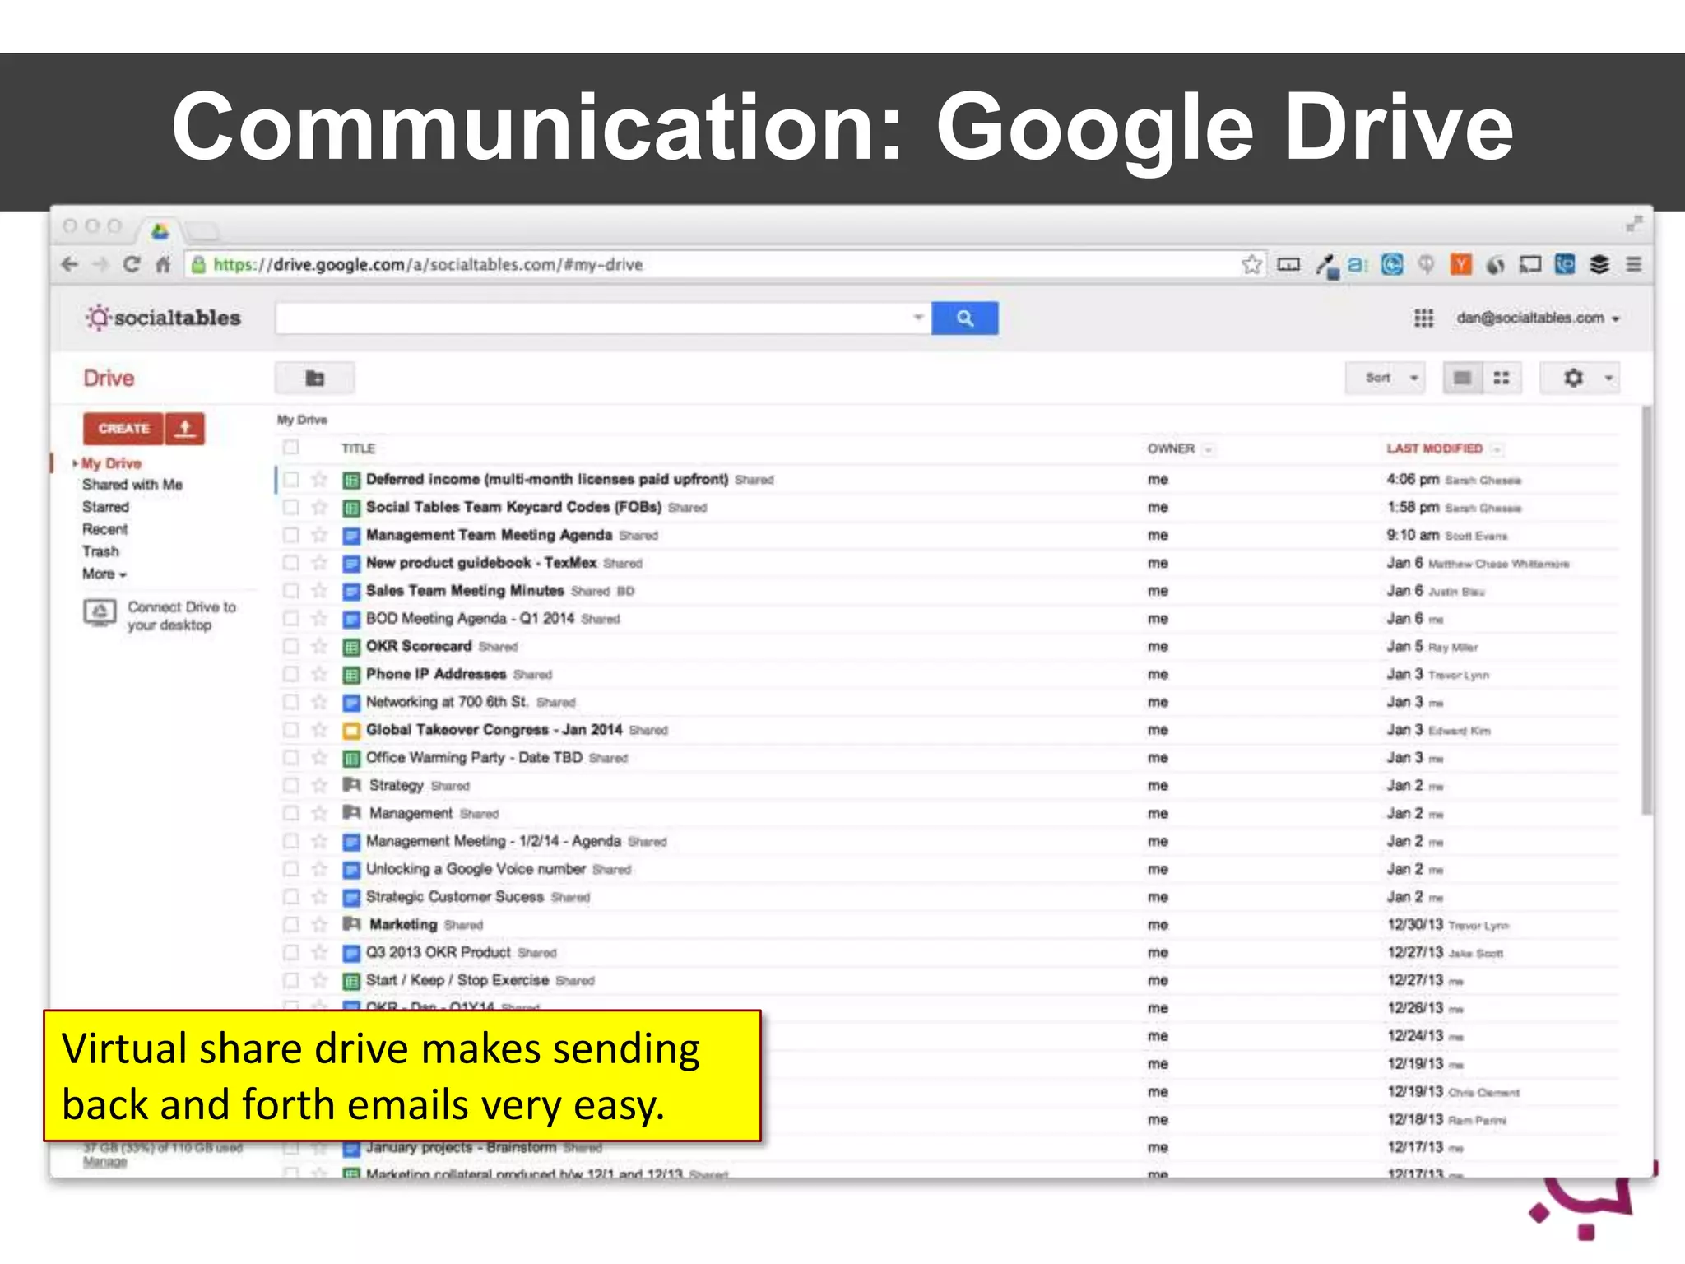This screenshot has width=1685, height=1264.
Task: Open the OWNER column filter arrow
Action: [x=1209, y=449]
